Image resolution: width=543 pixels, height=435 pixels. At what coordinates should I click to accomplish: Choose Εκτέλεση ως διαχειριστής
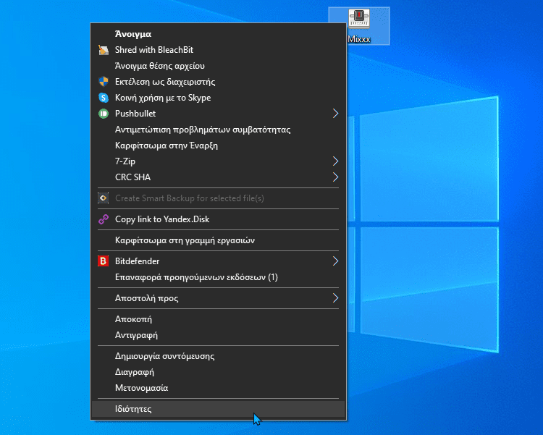[219, 82]
